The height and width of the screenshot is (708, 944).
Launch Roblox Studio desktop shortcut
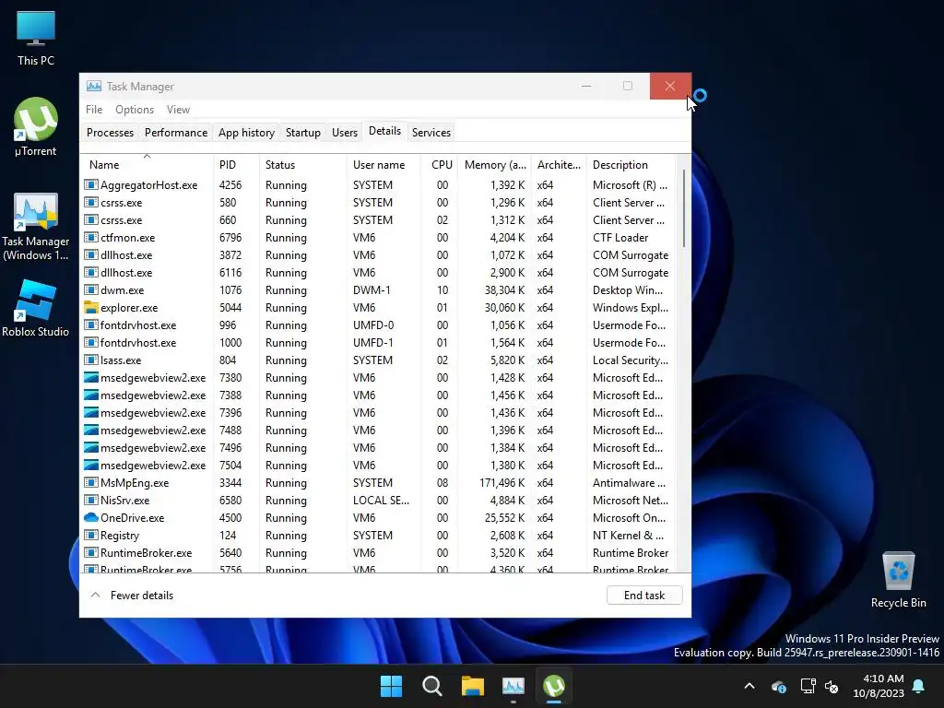36,308
